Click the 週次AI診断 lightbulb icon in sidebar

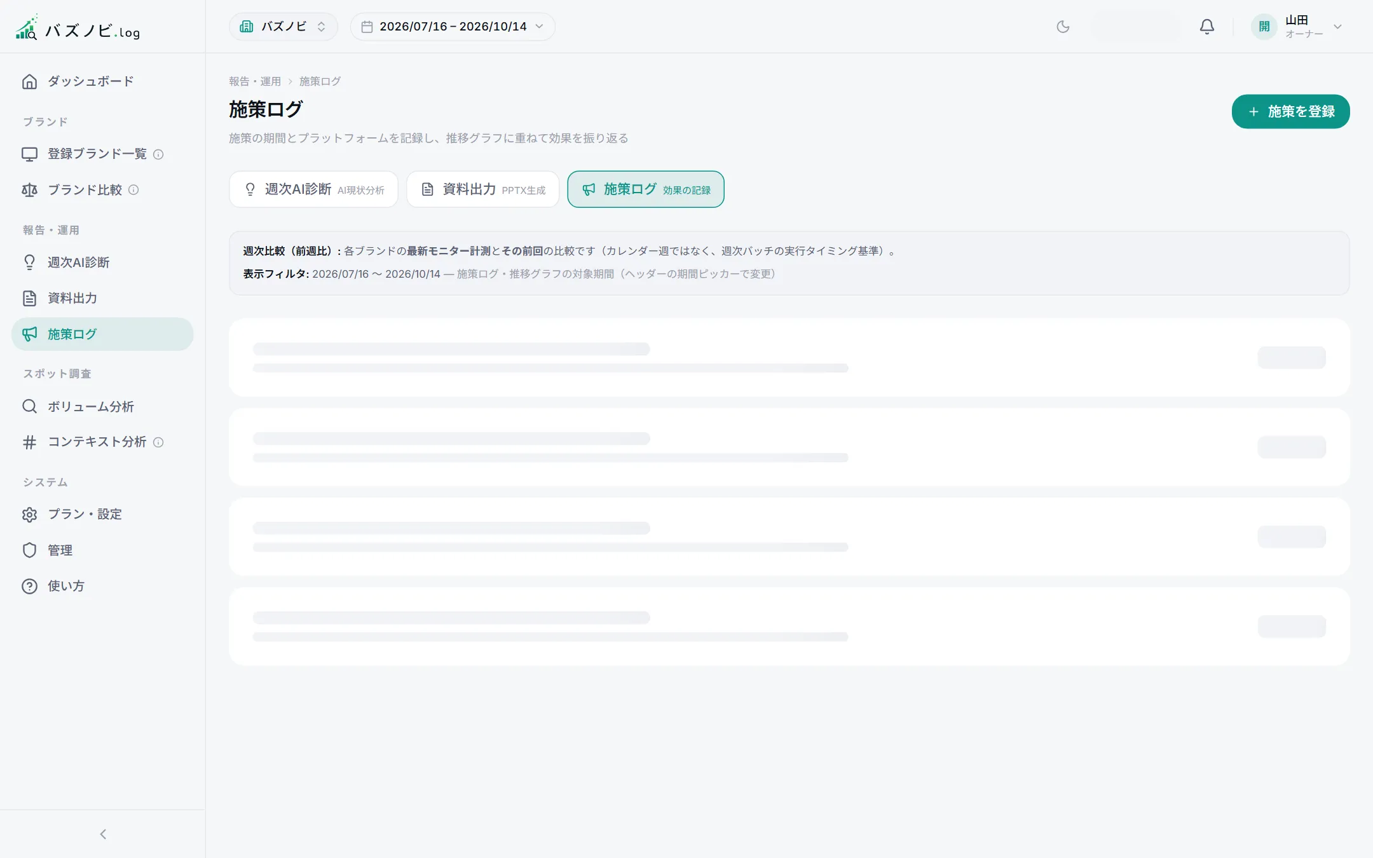point(29,262)
